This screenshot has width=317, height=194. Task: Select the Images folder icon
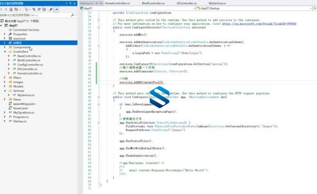point(11,82)
